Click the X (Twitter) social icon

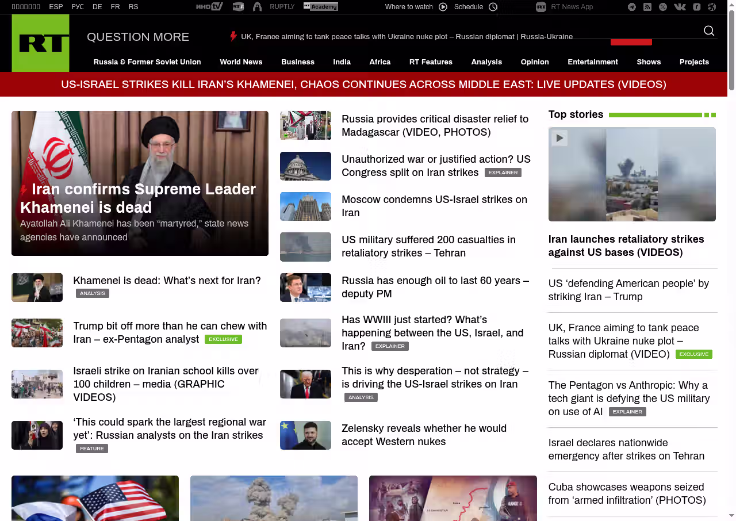coord(663,7)
